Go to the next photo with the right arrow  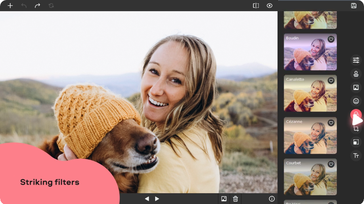[x=157, y=199]
